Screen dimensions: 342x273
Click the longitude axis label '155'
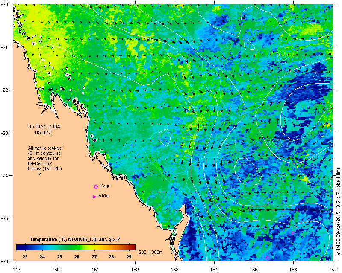[x=254, y=270]
